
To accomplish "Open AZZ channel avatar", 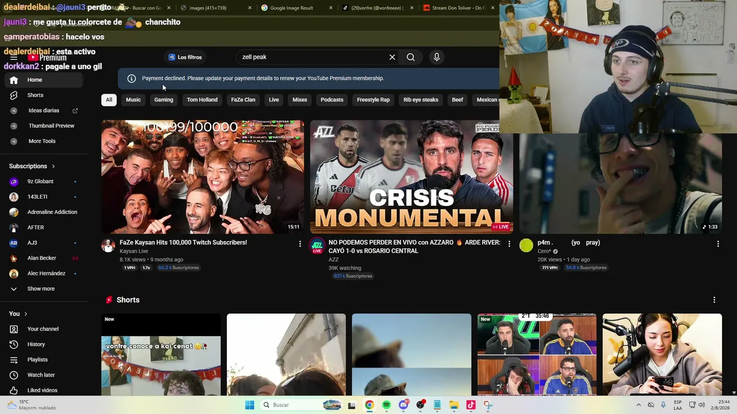I will pos(317,246).
